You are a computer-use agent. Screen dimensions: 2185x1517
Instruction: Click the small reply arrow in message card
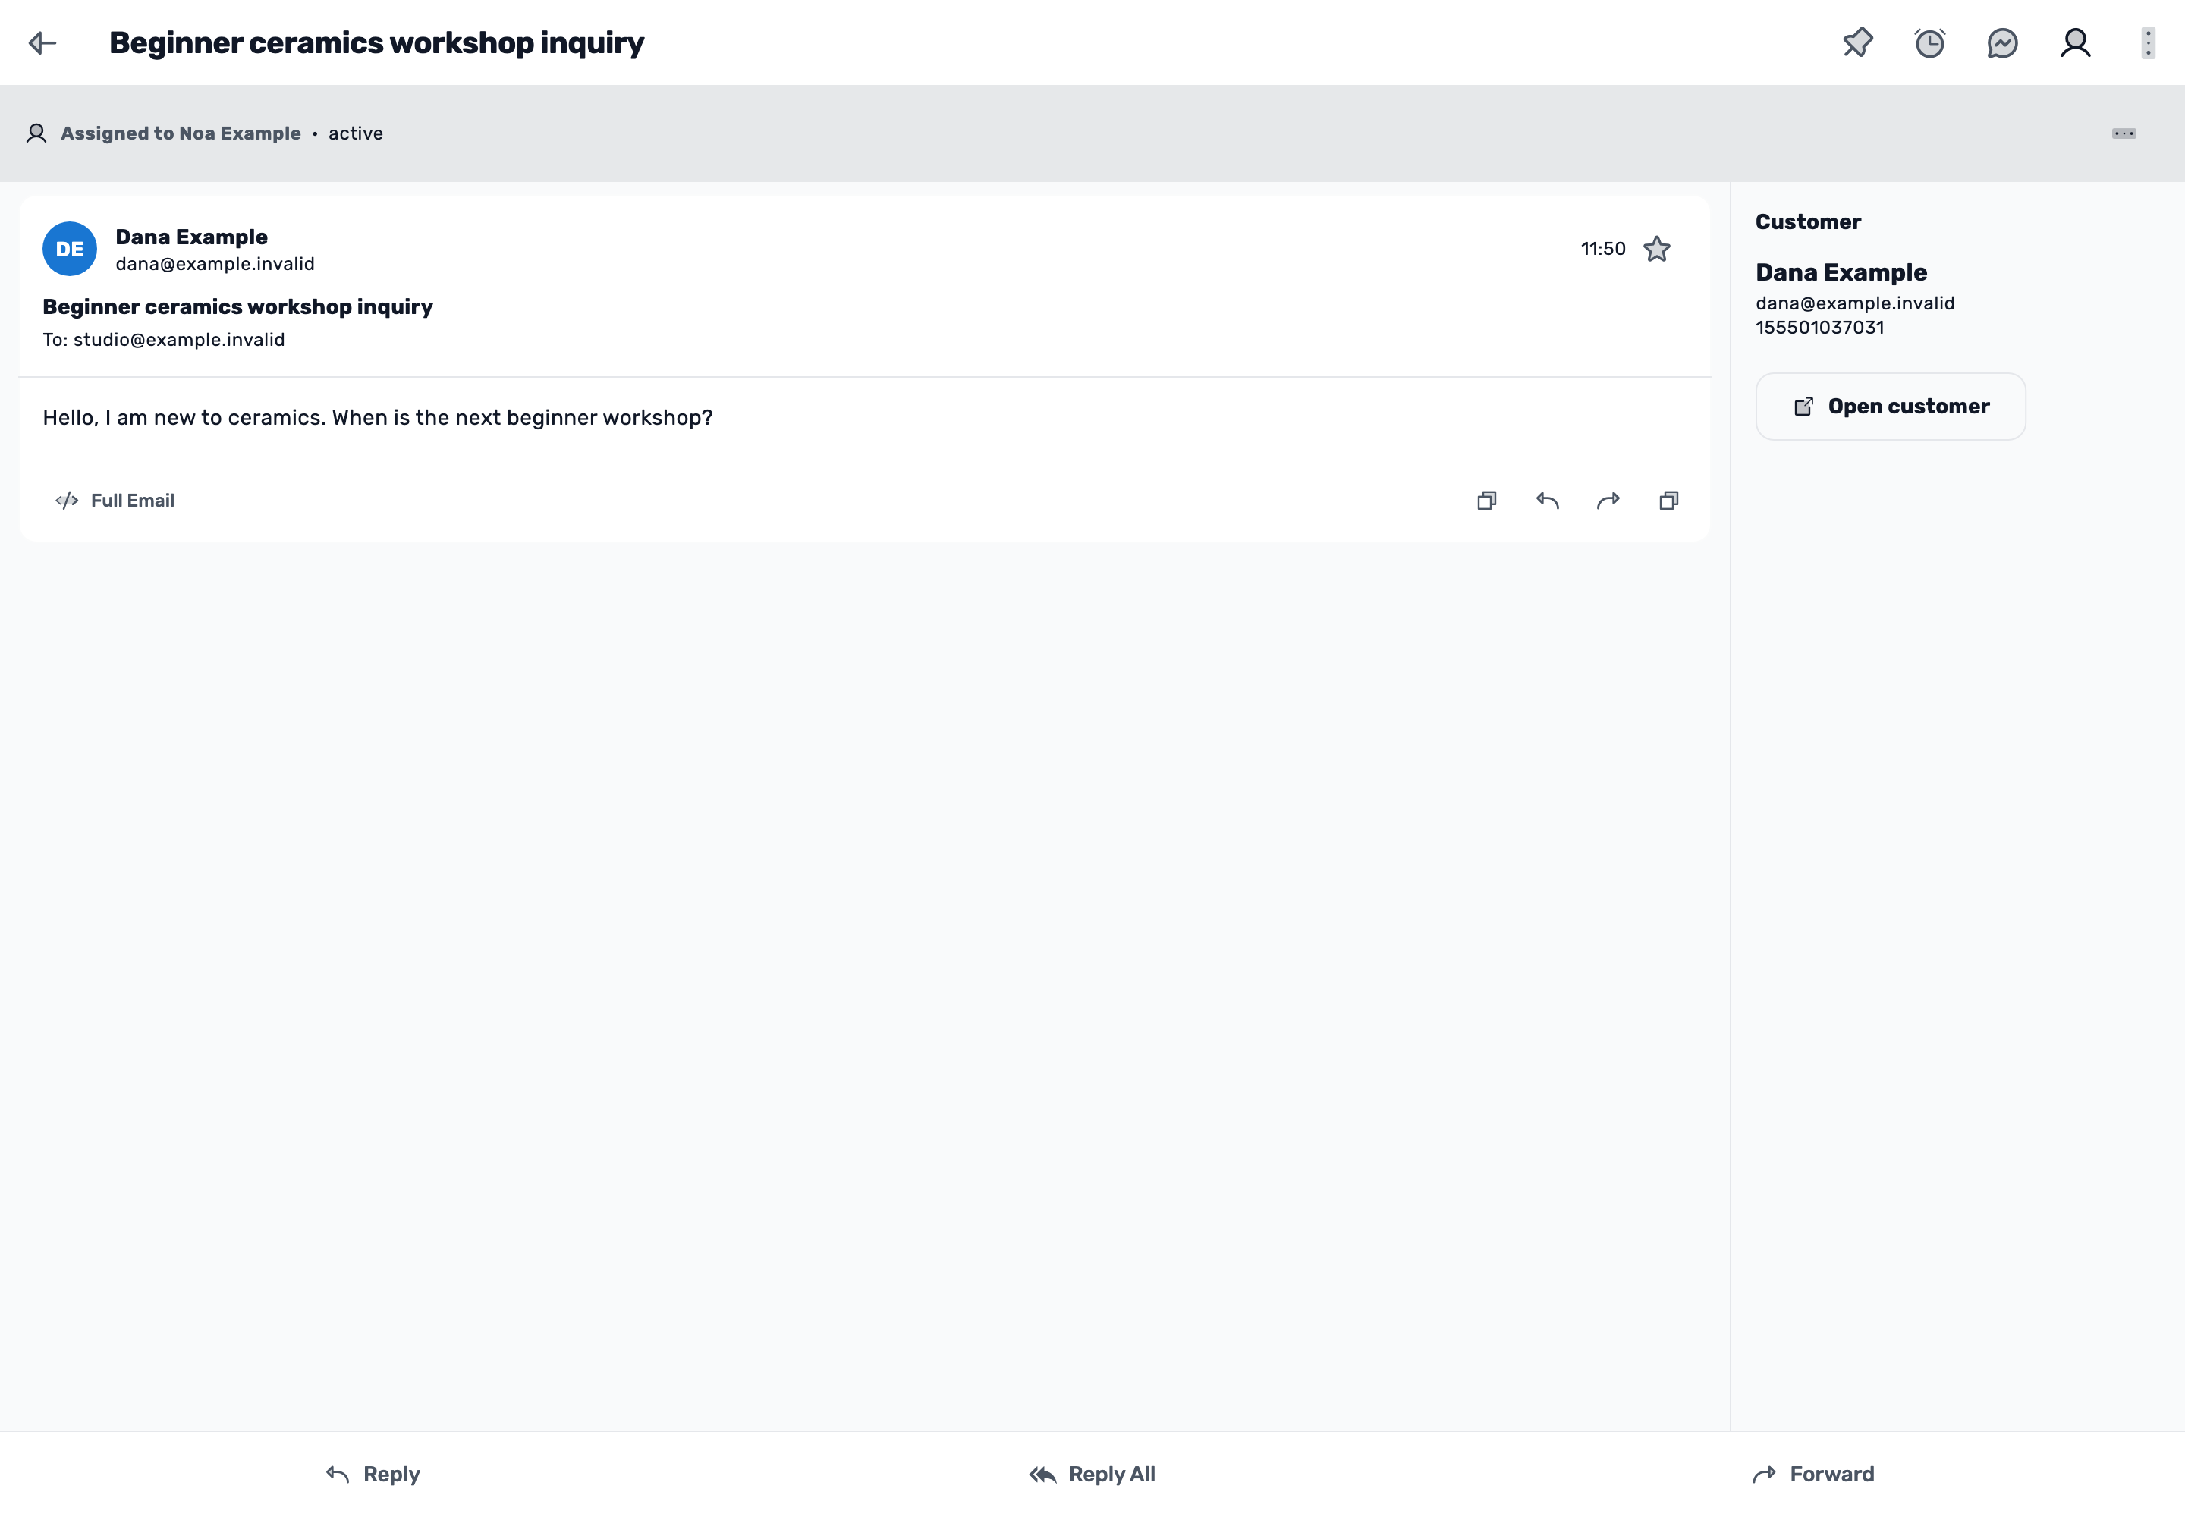pos(1548,500)
